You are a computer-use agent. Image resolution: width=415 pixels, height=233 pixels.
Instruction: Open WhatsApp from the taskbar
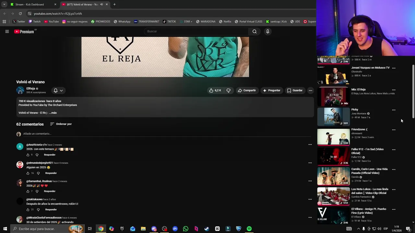[x=185, y=229]
